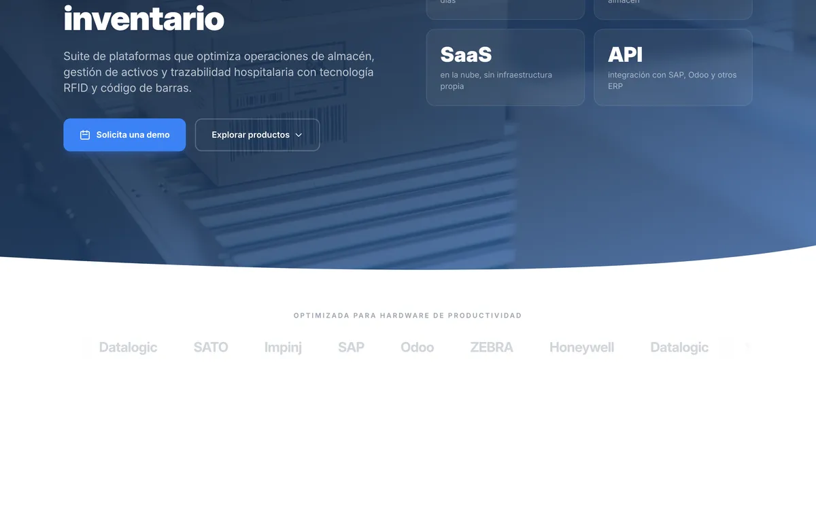Image resolution: width=816 pixels, height=510 pixels.
Task: Click the inventario heading text
Action: 143,18
